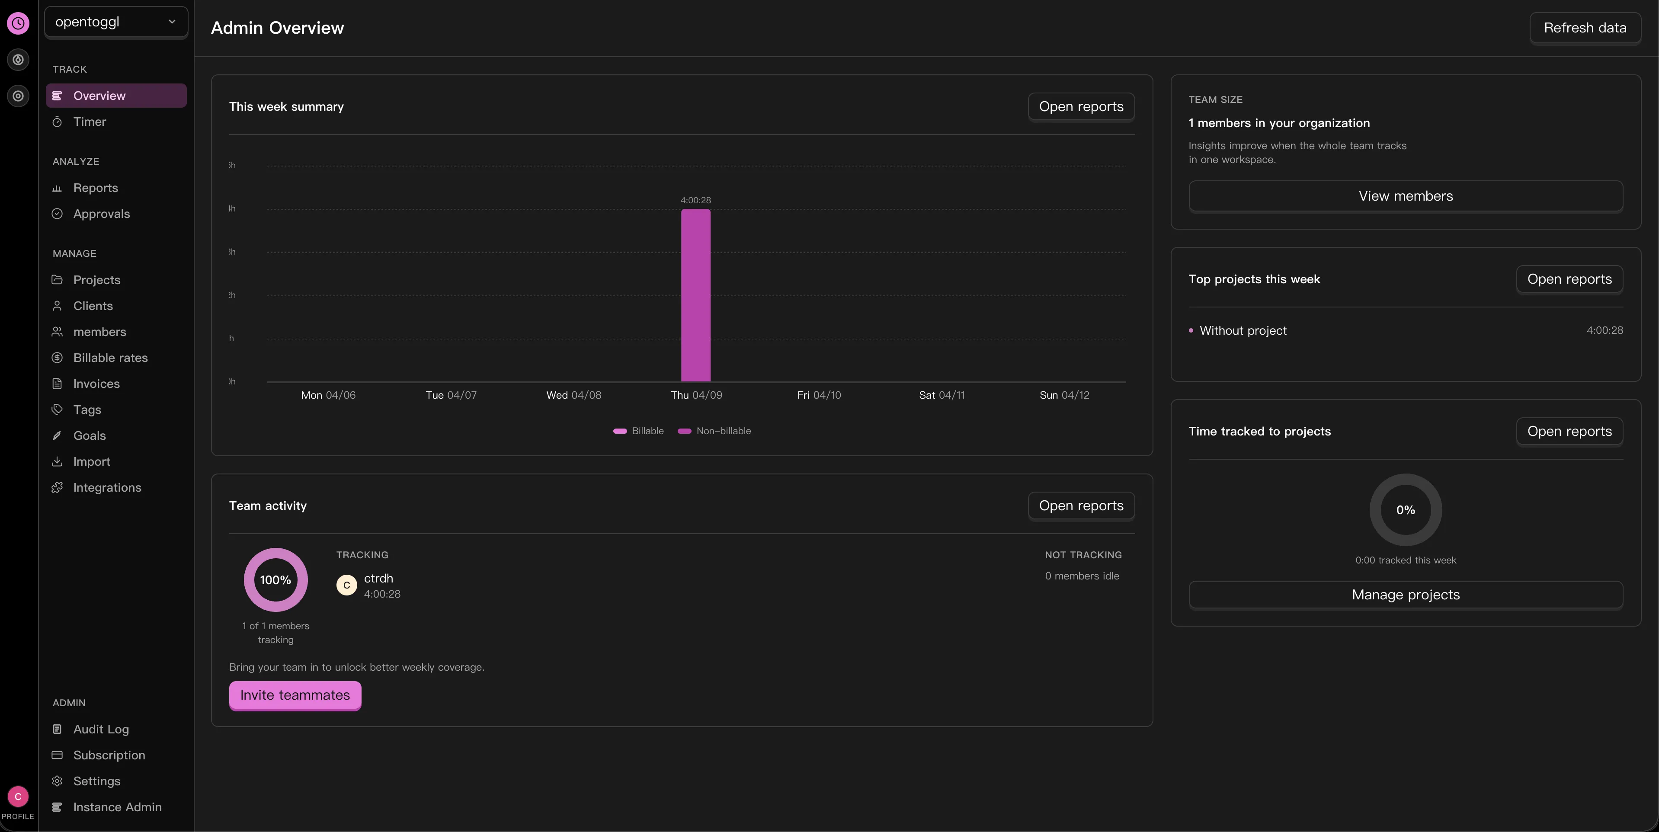Select the Billable rates dollar icon
This screenshot has height=832, width=1659.
click(x=57, y=357)
